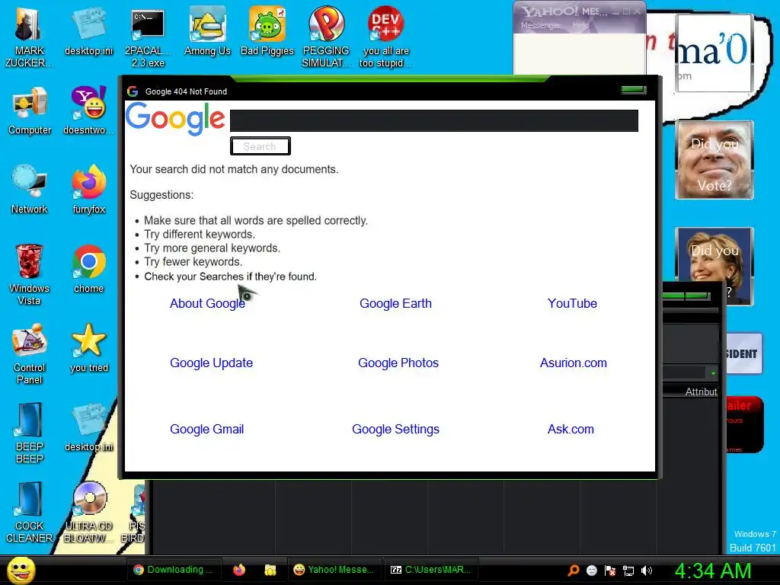Viewport: 780px width, 585px height.
Task: Open the PEGGING SIMULAT shortcut
Action: (326, 37)
